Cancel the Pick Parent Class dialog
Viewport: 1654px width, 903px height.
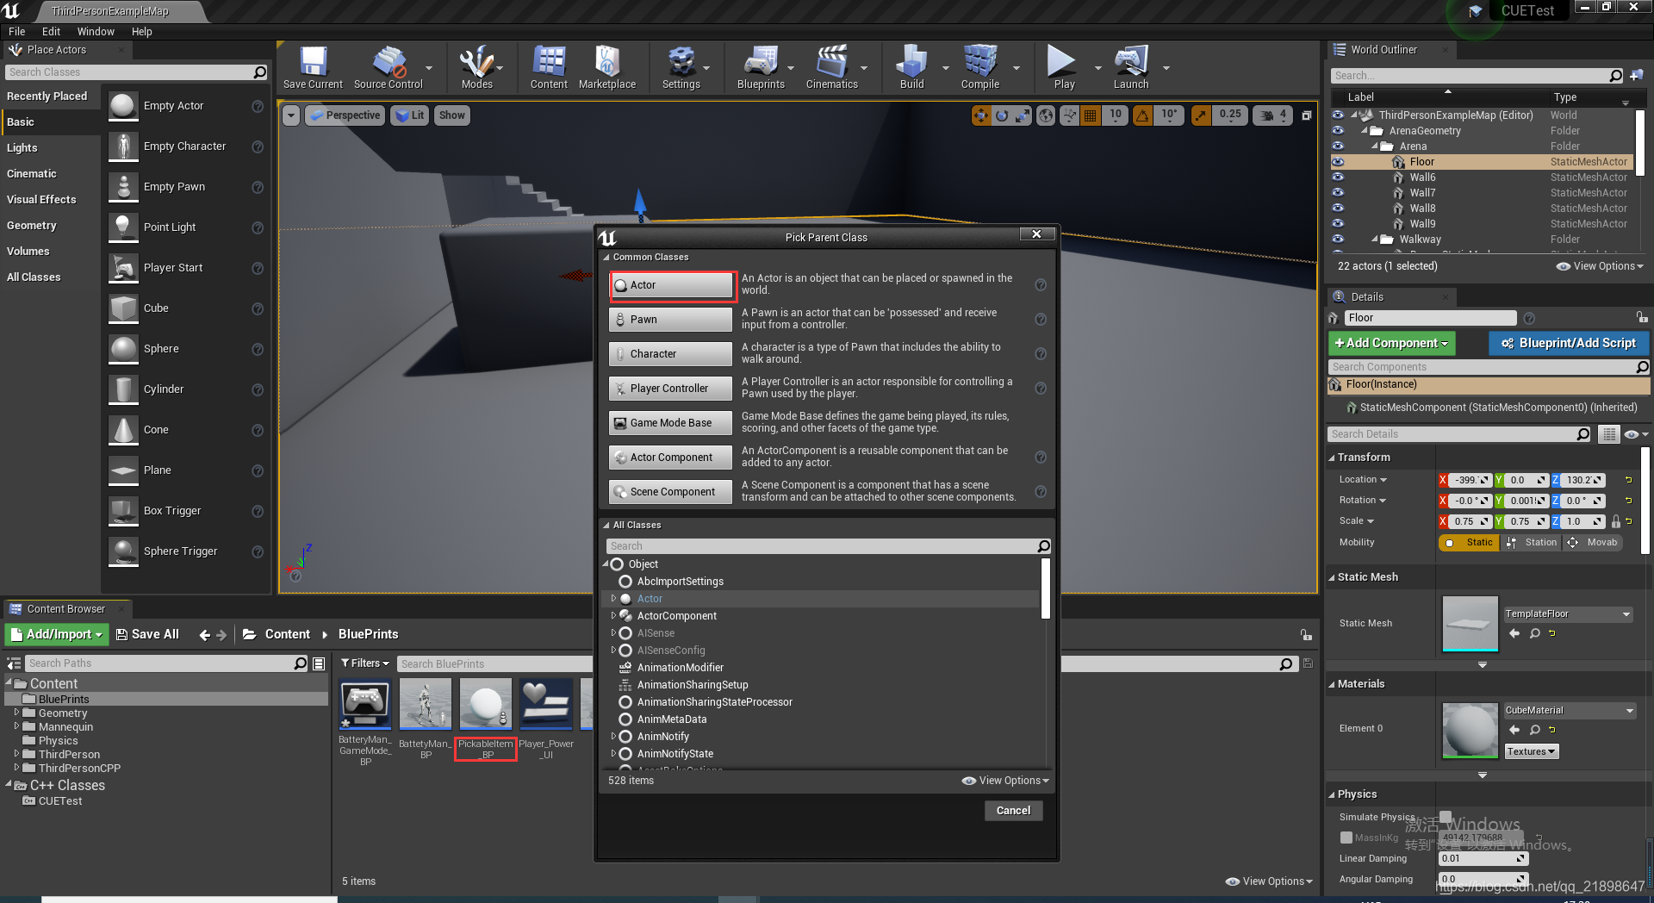[x=1013, y=810]
